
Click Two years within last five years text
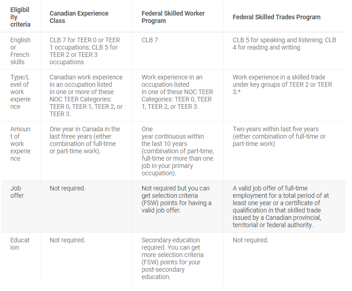coord(279,136)
